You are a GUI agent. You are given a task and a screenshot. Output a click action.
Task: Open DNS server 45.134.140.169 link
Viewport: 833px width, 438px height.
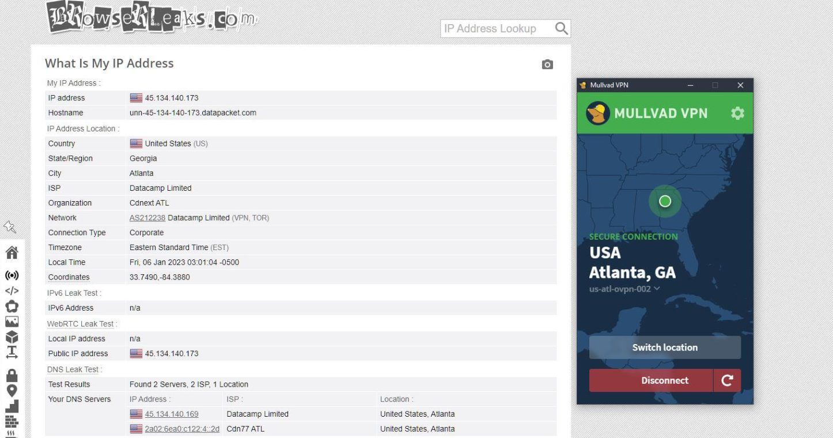172,414
